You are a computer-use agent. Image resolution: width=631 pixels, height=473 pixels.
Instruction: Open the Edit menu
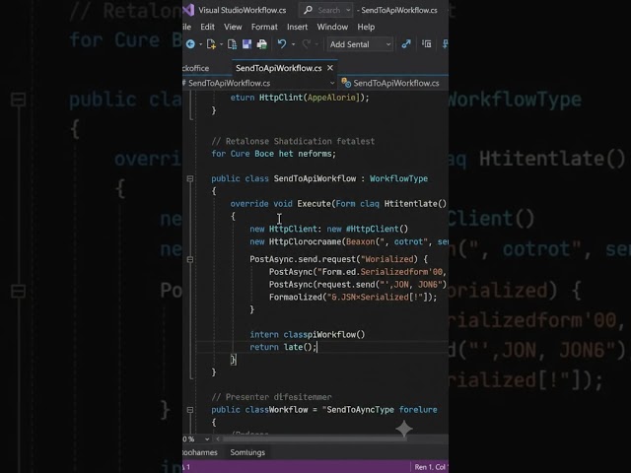tap(207, 27)
